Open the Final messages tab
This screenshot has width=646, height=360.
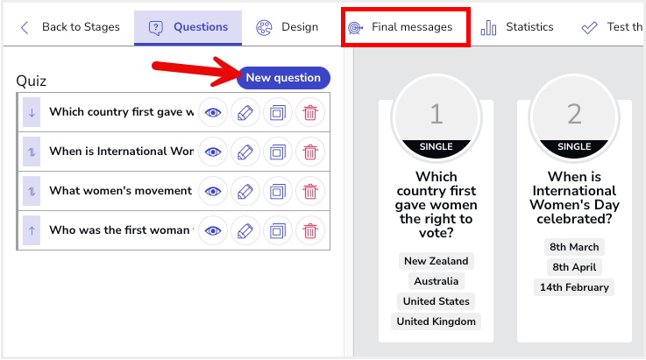click(405, 27)
